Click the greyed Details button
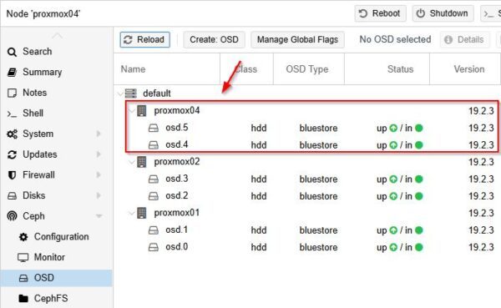Viewport: 501px width, 308px height. [464, 39]
